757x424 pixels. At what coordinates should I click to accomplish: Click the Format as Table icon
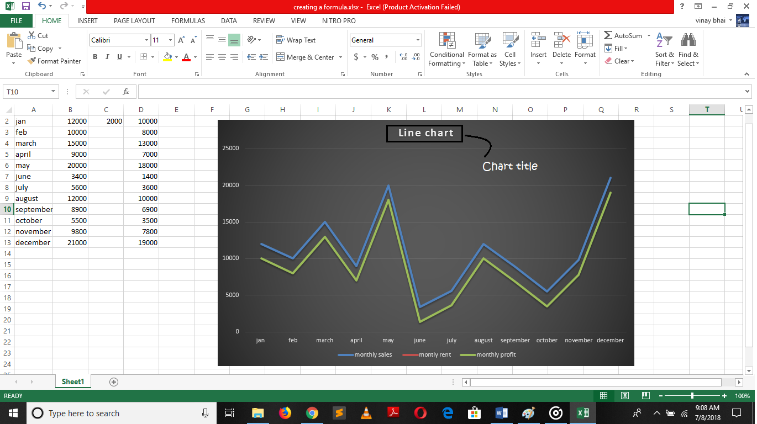pos(482,41)
